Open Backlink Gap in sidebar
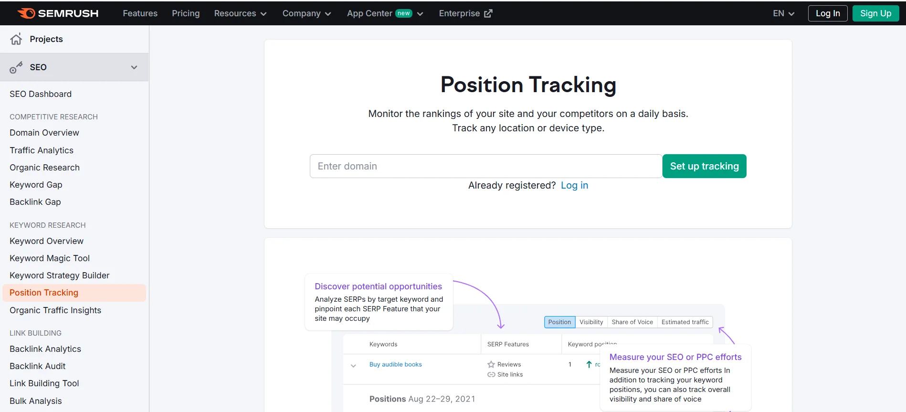 point(35,202)
